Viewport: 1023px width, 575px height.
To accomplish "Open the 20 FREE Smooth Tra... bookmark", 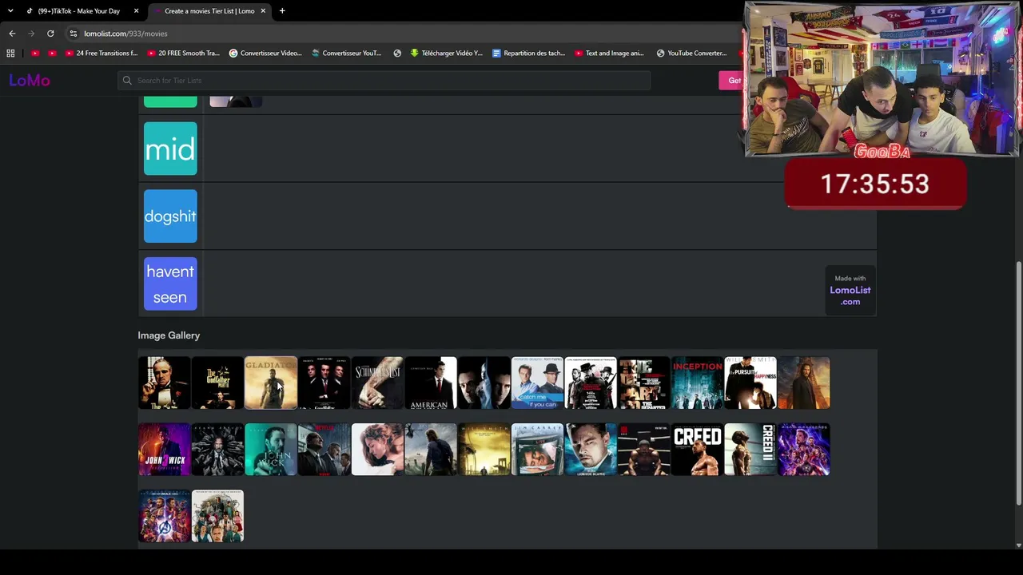I will (183, 54).
